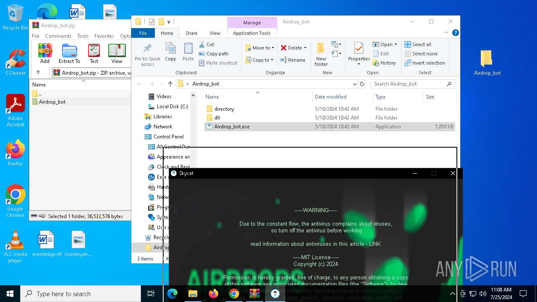
Task: Open VLC media player desktop shortcut
Action: [15, 247]
